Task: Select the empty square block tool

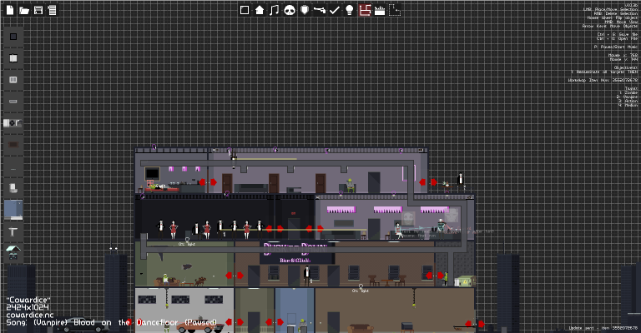Action: (x=245, y=10)
